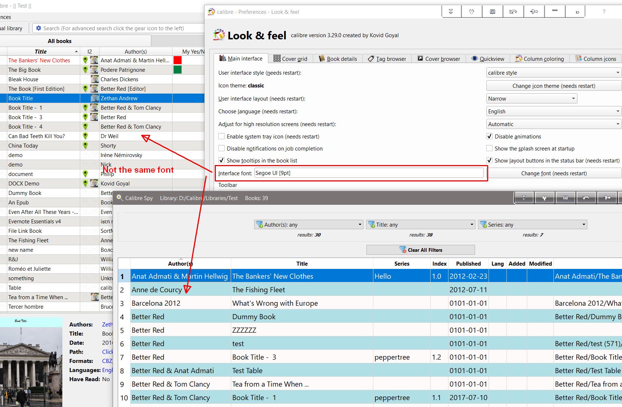Click the main window search field
This screenshot has height=407, width=622.
(118, 28)
